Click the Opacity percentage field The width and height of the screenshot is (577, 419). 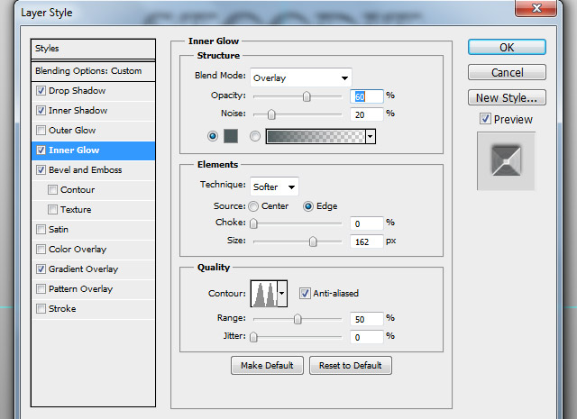click(367, 96)
